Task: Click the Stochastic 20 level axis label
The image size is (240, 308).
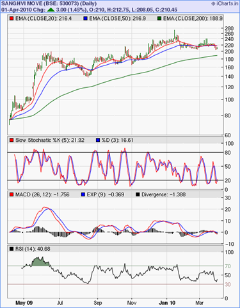Action: pos(228,180)
